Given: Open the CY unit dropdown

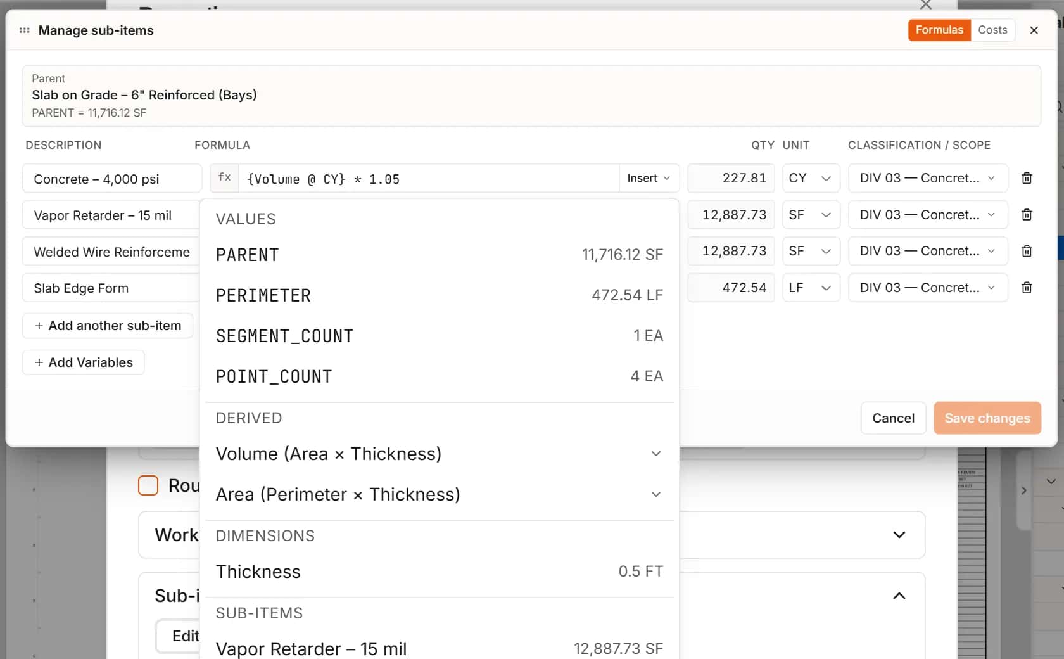Looking at the screenshot, I should click(811, 178).
